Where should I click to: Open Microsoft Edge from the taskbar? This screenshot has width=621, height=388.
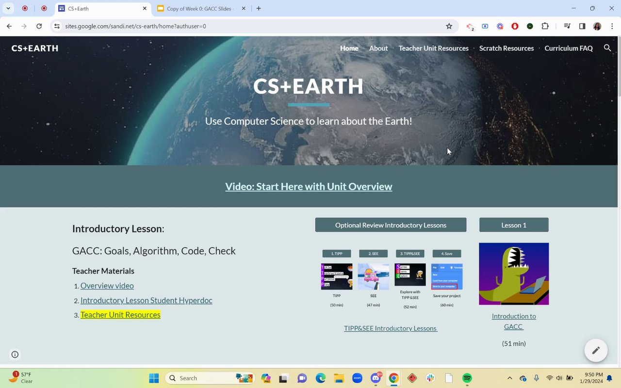321,378
